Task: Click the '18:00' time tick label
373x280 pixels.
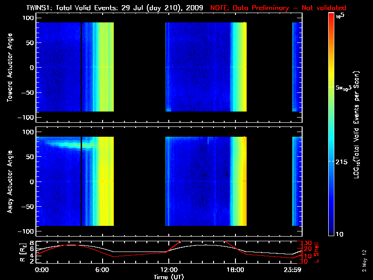Action: pos(235,270)
